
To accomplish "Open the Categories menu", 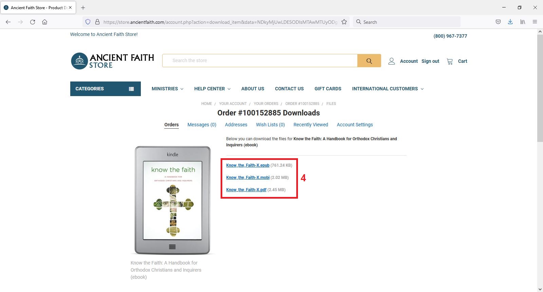I will pos(105,89).
